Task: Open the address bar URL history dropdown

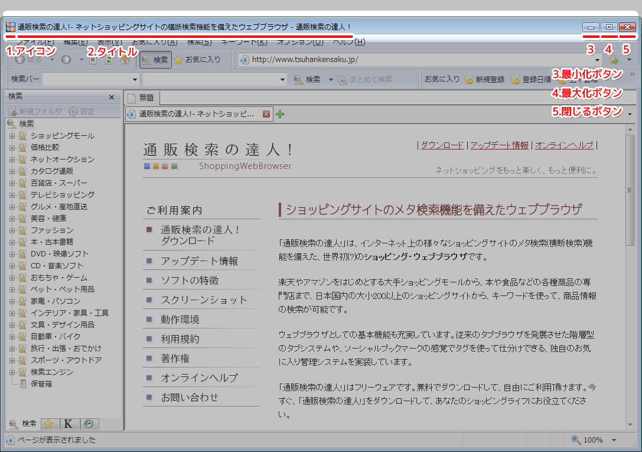Action: click(597, 60)
